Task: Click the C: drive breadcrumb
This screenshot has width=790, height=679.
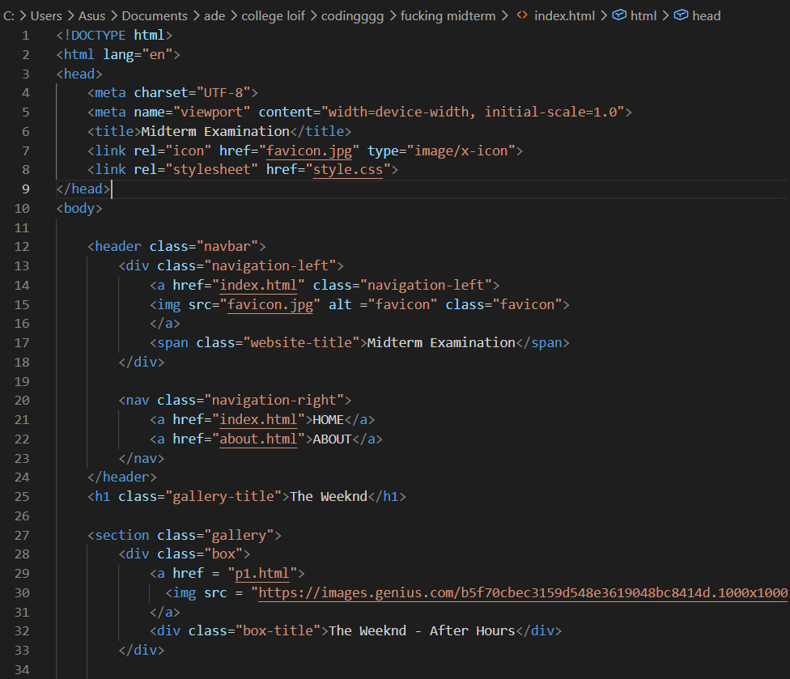Action: click(x=9, y=16)
